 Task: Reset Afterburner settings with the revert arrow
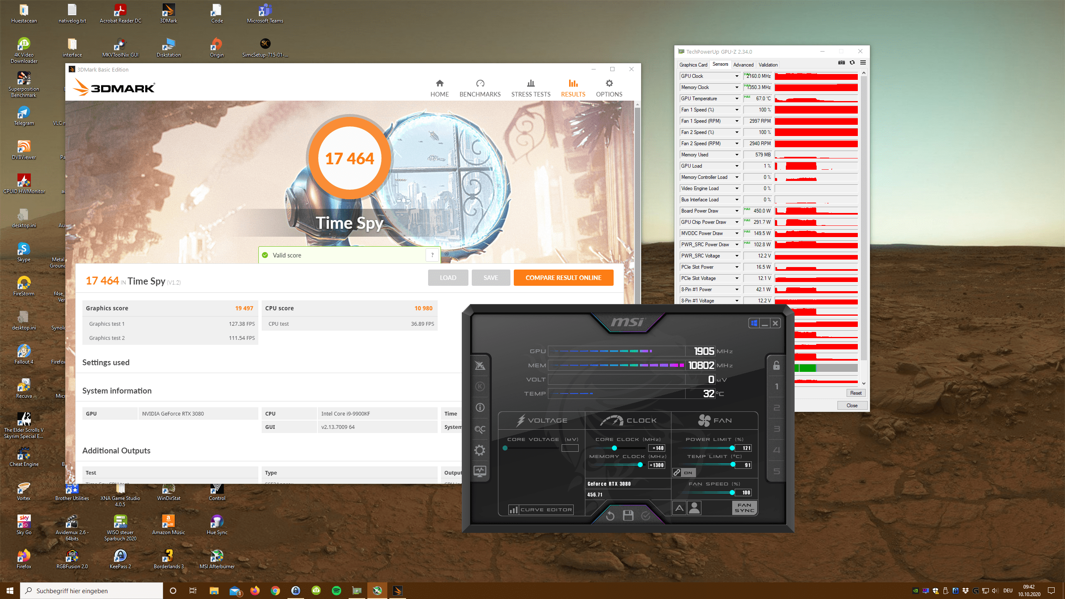tap(610, 516)
